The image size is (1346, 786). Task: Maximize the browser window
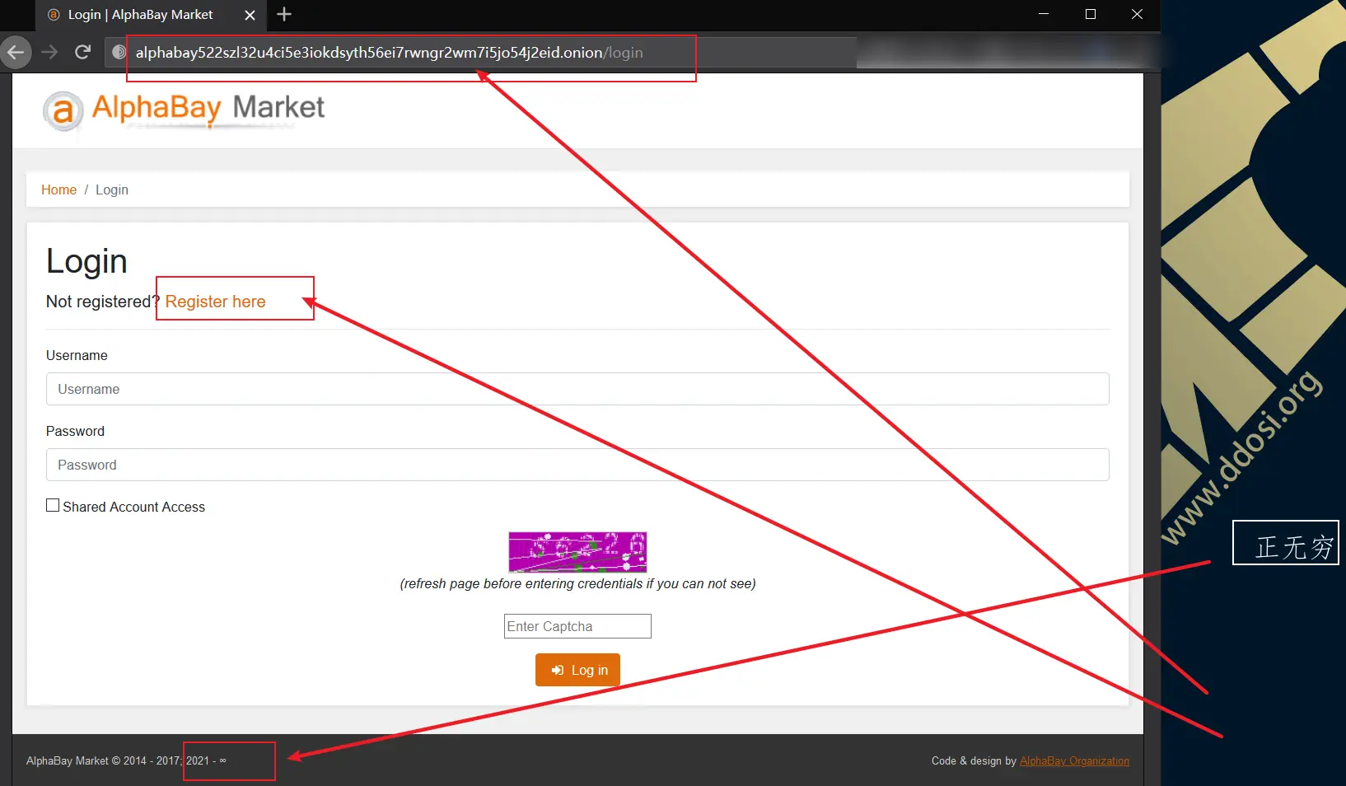click(1090, 14)
